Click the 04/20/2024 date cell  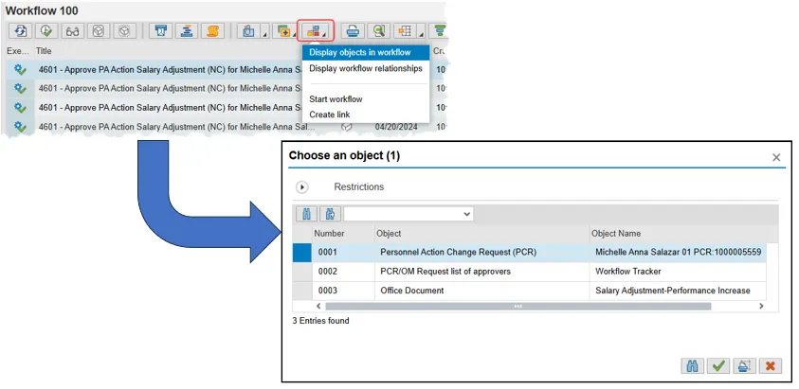pyautogui.click(x=396, y=127)
